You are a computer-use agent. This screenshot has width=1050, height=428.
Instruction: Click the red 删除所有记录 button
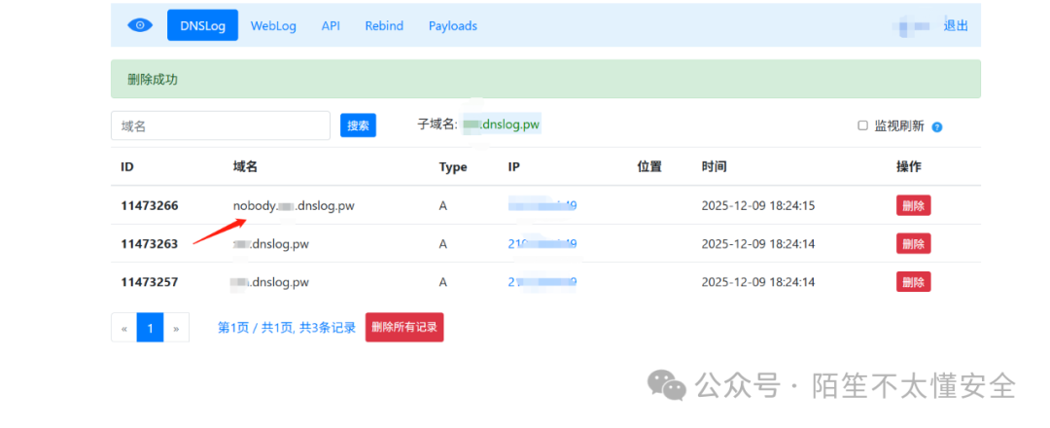[403, 328]
